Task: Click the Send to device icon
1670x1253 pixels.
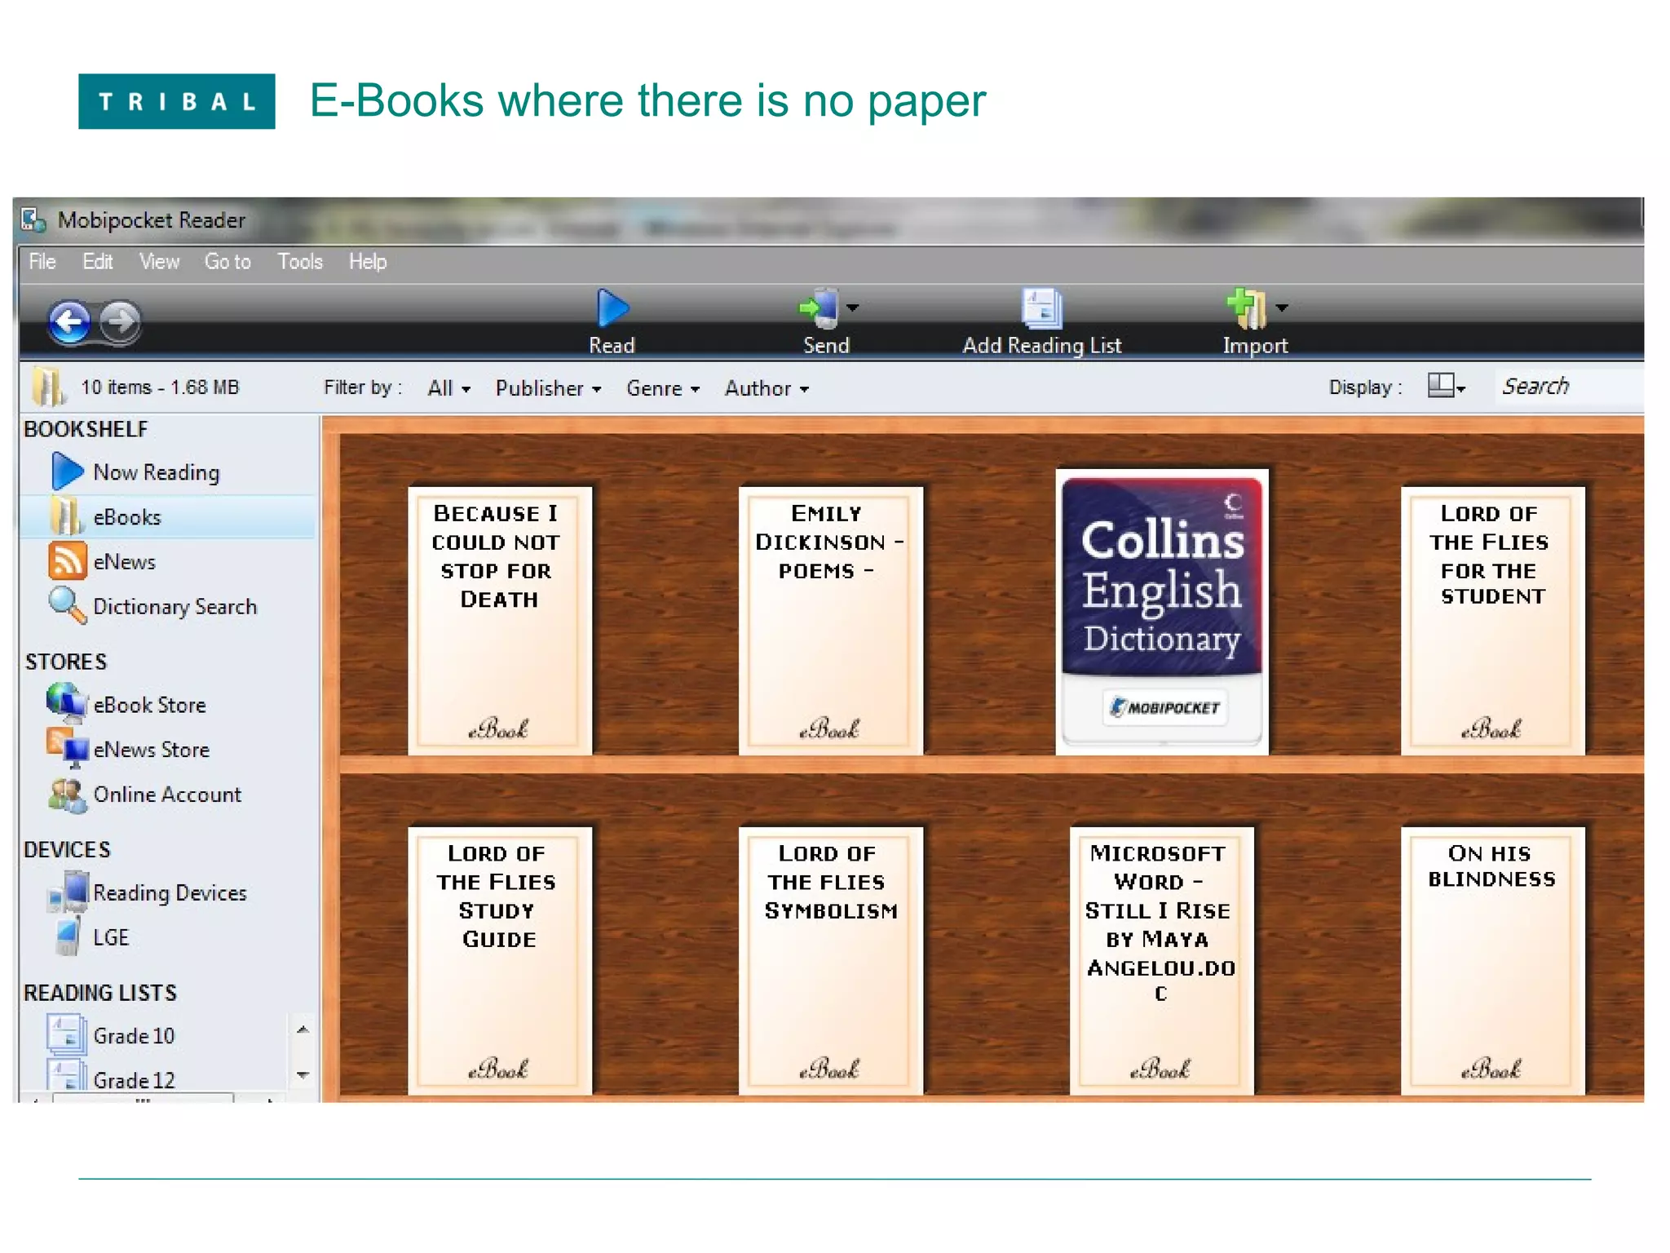Action: point(820,308)
